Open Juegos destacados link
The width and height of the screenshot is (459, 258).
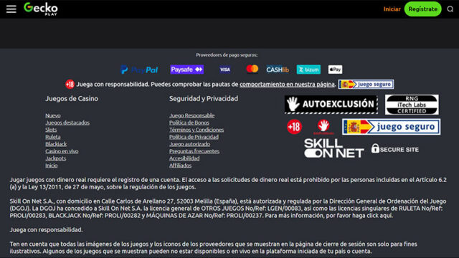click(x=67, y=123)
